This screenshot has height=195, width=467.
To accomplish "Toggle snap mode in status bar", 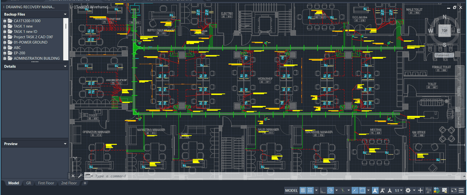I will [310, 190].
